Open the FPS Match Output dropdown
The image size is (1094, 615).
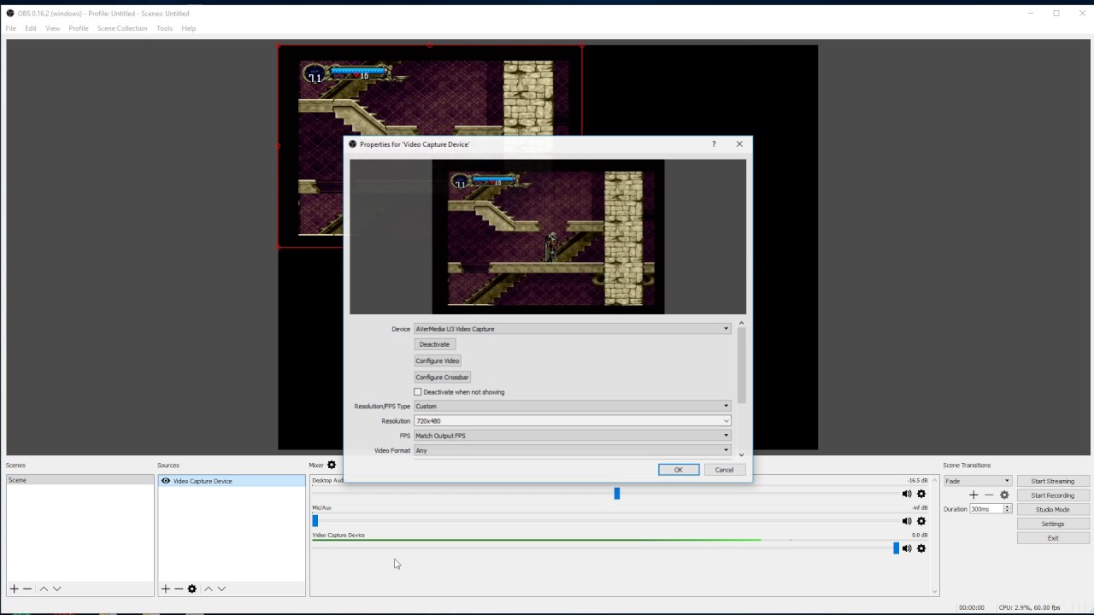click(572, 436)
